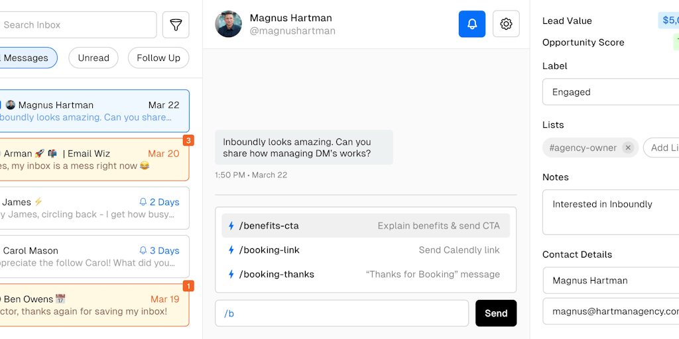Click the contact name field Magnus Hartman
Viewport: 679px width, 339px height.
pos(611,280)
